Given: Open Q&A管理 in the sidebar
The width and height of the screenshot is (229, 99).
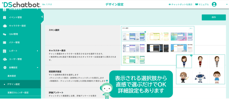Looking at the screenshot, I should tap(13, 34).
